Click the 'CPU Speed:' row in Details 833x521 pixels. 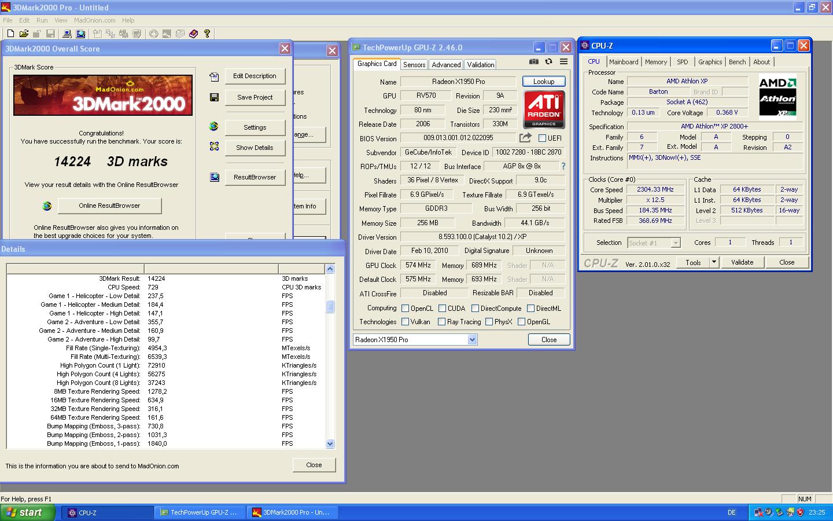coord(165,287)
